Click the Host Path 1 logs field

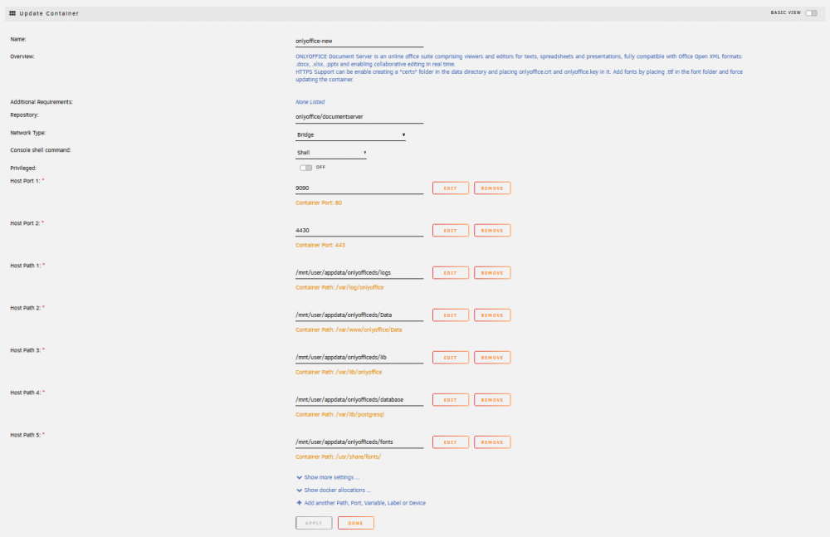coord(359,273)
